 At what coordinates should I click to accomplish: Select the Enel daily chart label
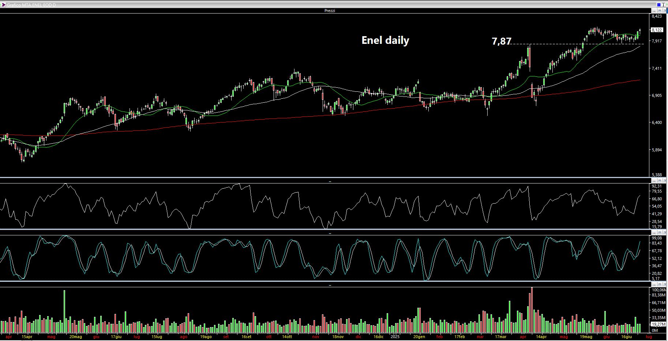385,40
